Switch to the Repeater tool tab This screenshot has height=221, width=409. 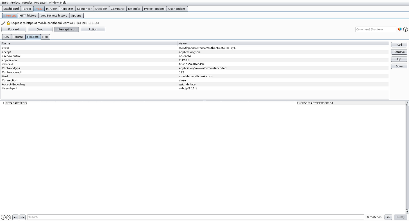(67, 9)
